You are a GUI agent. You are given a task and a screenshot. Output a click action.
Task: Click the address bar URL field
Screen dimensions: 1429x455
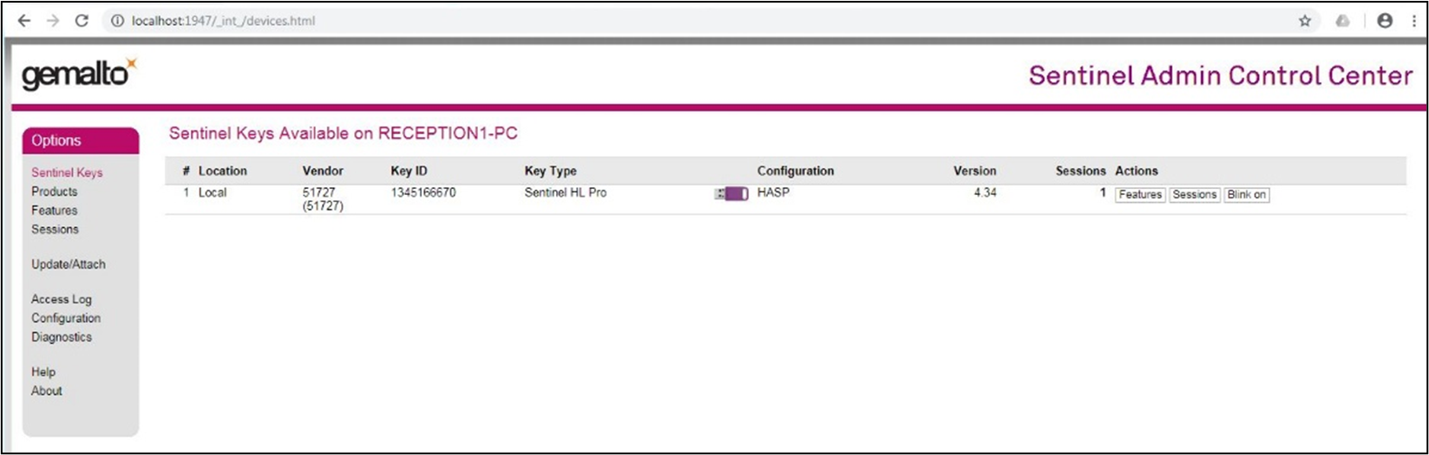[x=607, y=21]
